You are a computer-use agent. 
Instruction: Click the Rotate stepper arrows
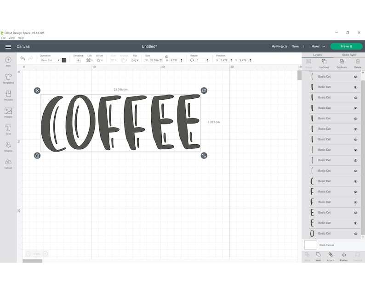207,60
